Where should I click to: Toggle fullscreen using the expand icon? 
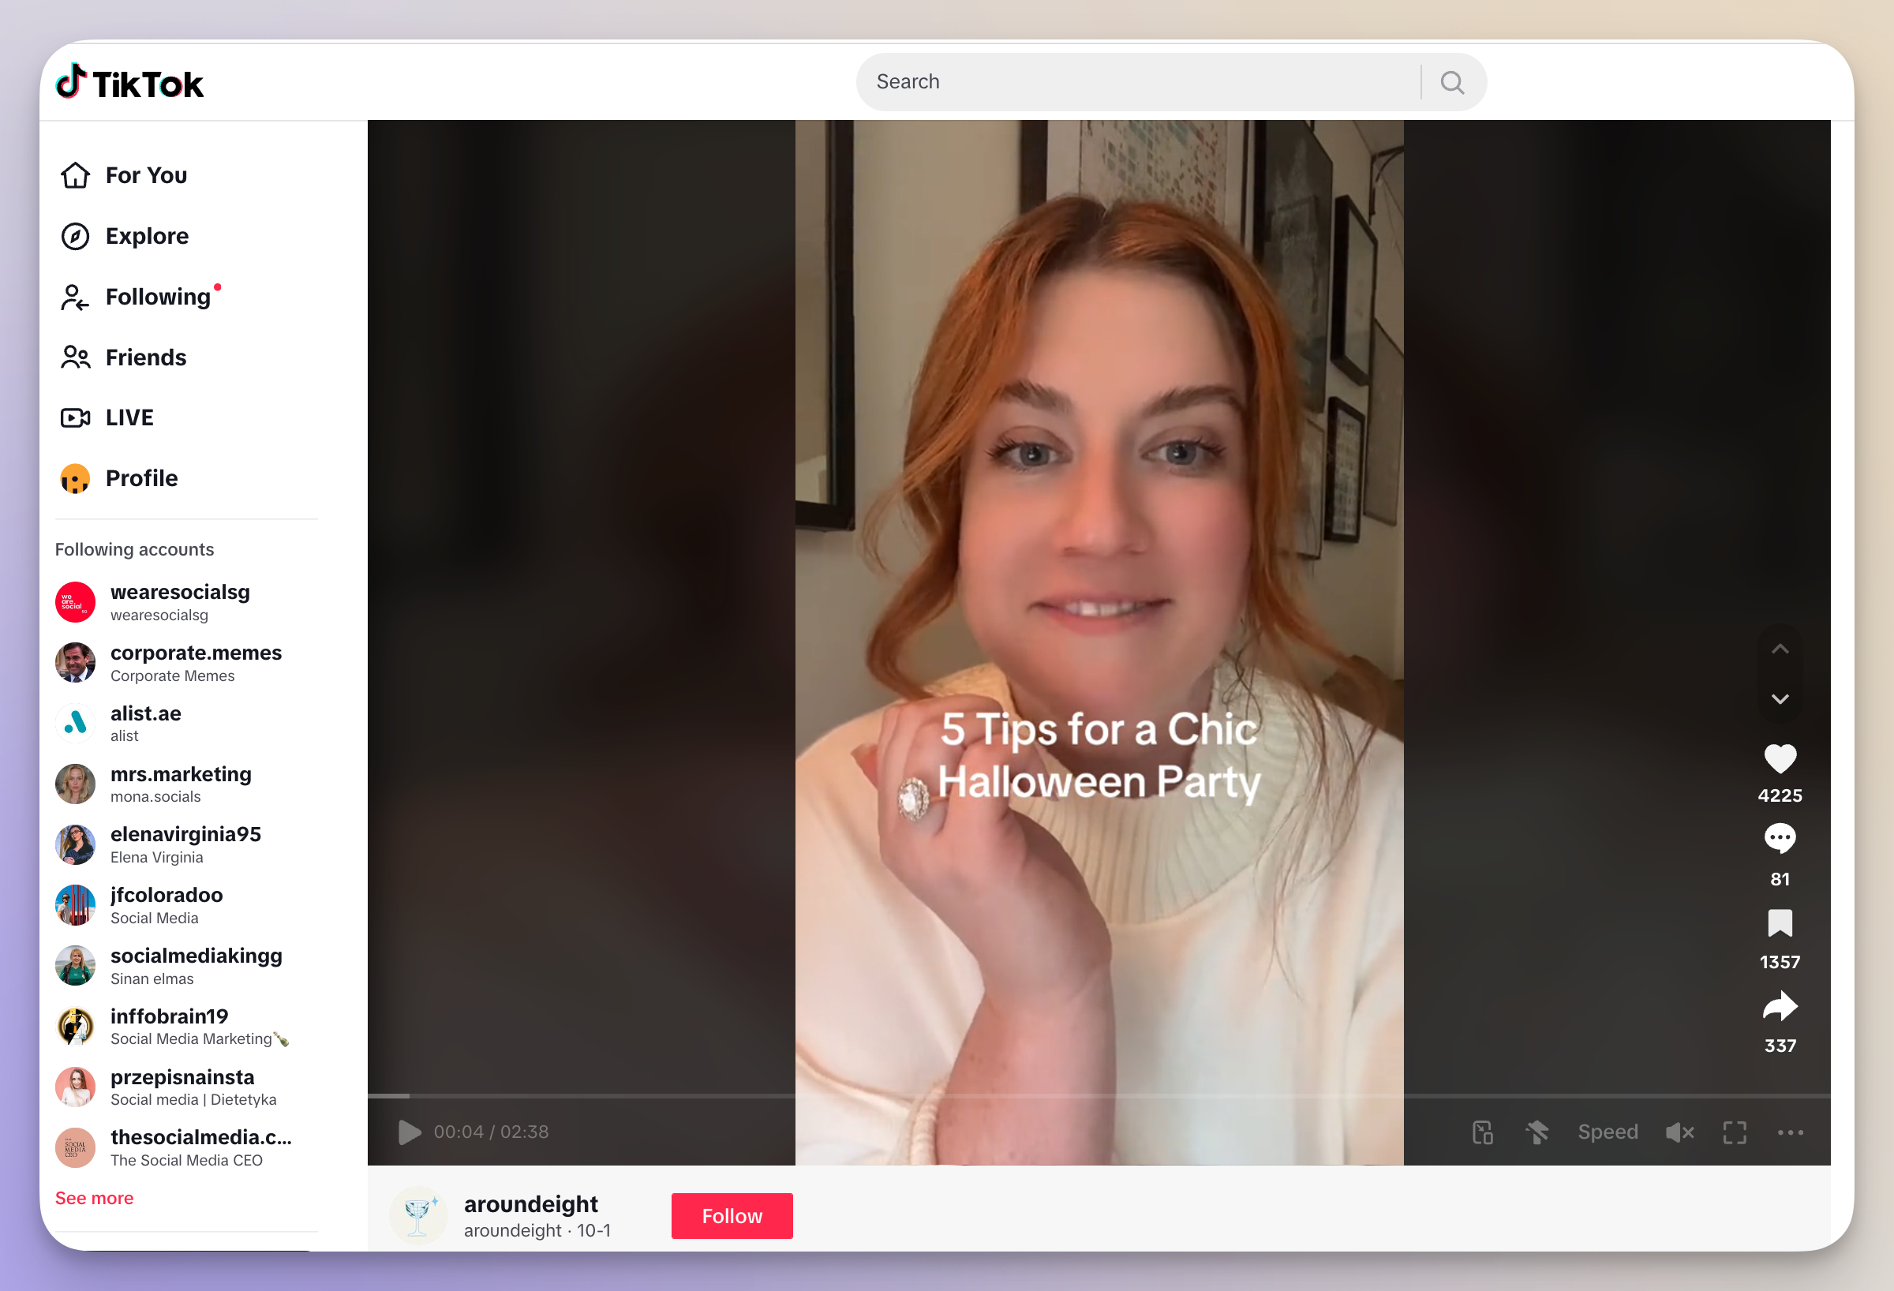pyautogui.click(x=1733, y=1132)
